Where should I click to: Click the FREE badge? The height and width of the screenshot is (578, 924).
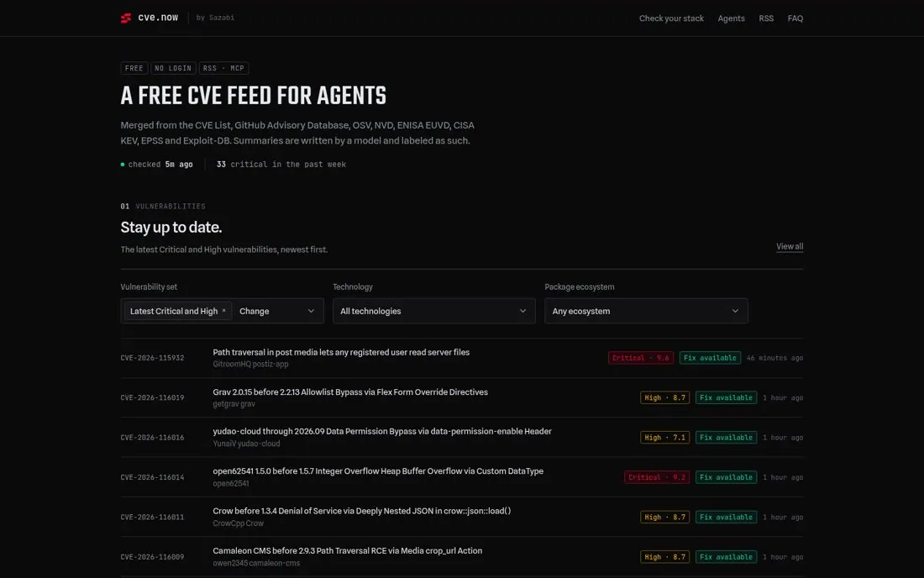click(x=134, y=68)
